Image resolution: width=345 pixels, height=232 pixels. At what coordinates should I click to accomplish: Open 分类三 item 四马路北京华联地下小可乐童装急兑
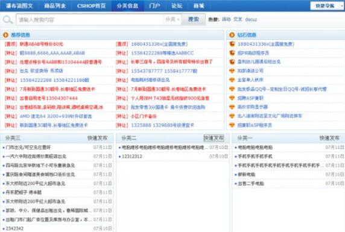tap(40, 165)
